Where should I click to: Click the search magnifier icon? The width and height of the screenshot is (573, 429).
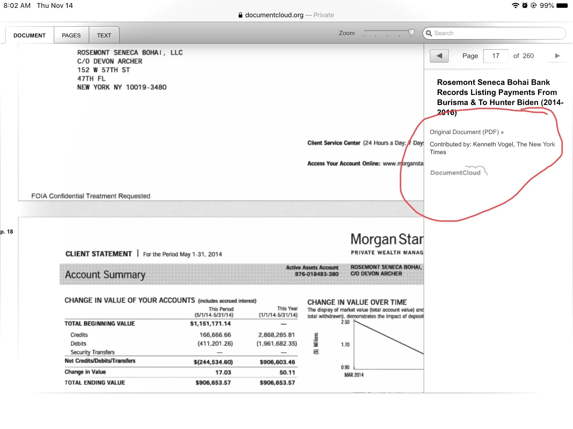coord(429,33)
